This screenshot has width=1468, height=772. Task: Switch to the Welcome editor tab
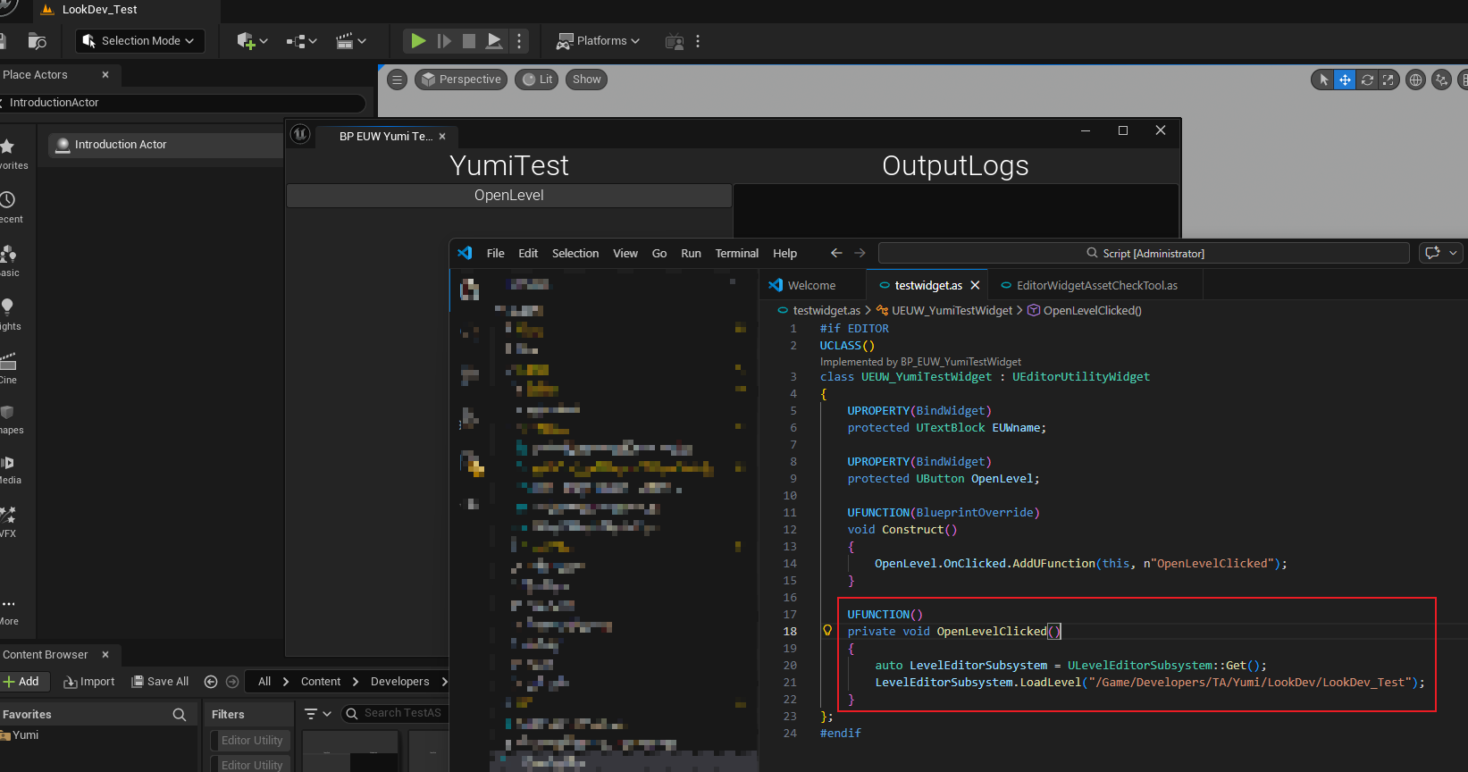pos(812,286)
